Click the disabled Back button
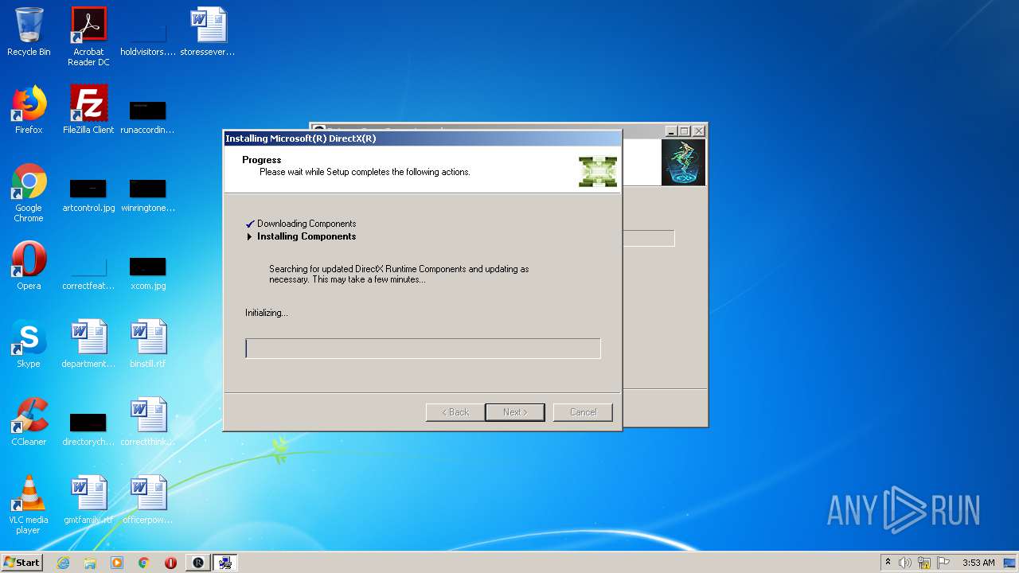This screenshot has width=1019, height=573. [x=455, y=412]
